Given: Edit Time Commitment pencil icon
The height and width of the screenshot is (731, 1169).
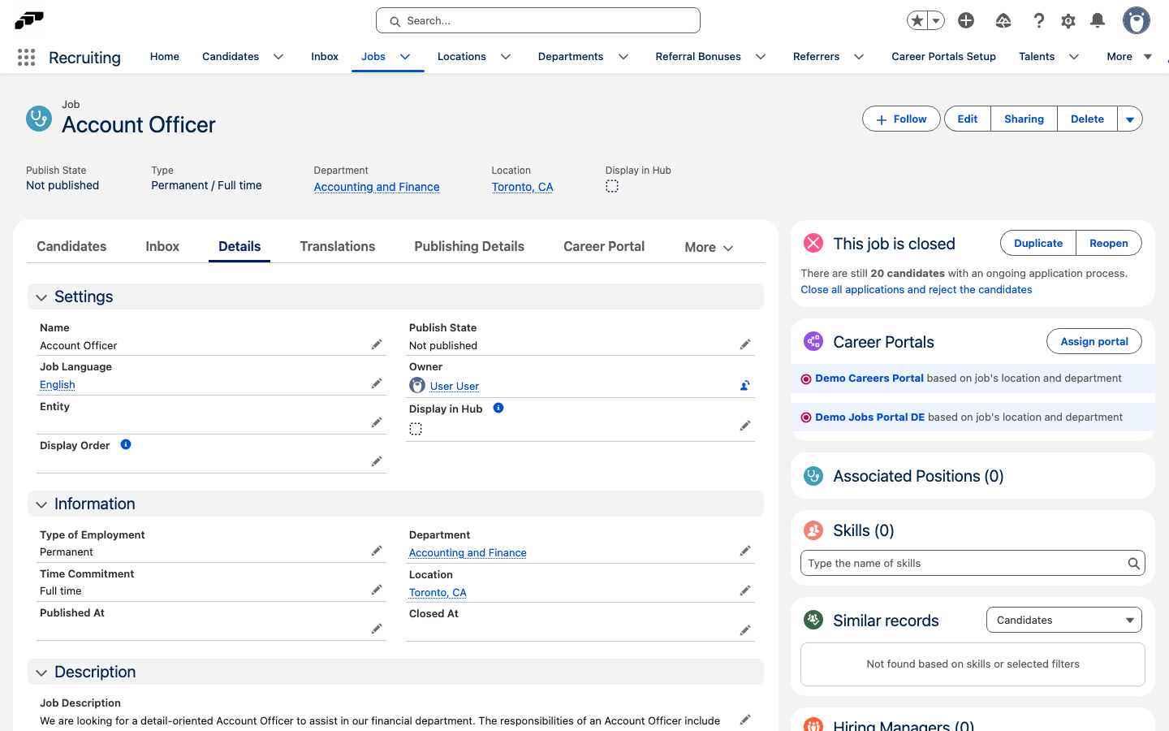Looking at the screenshot, I should click(377, 590).
